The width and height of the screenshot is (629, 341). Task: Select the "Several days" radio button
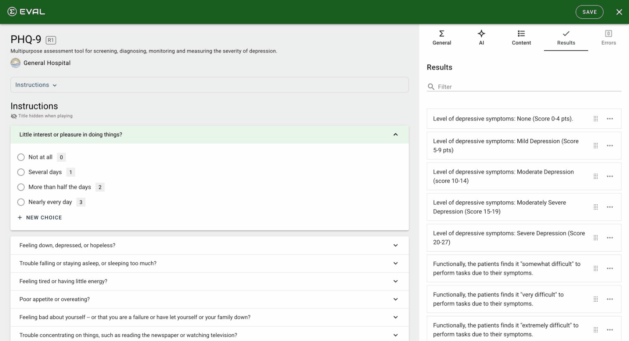[21, 172]
